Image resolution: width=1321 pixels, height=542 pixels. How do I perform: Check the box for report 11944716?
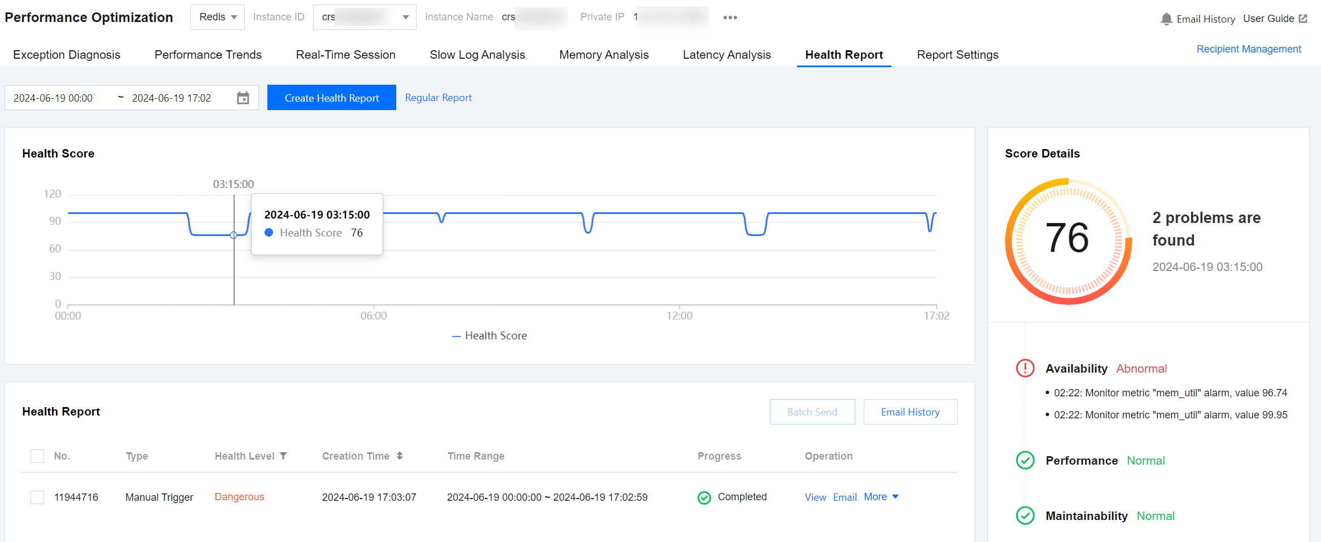pos(37,497)
